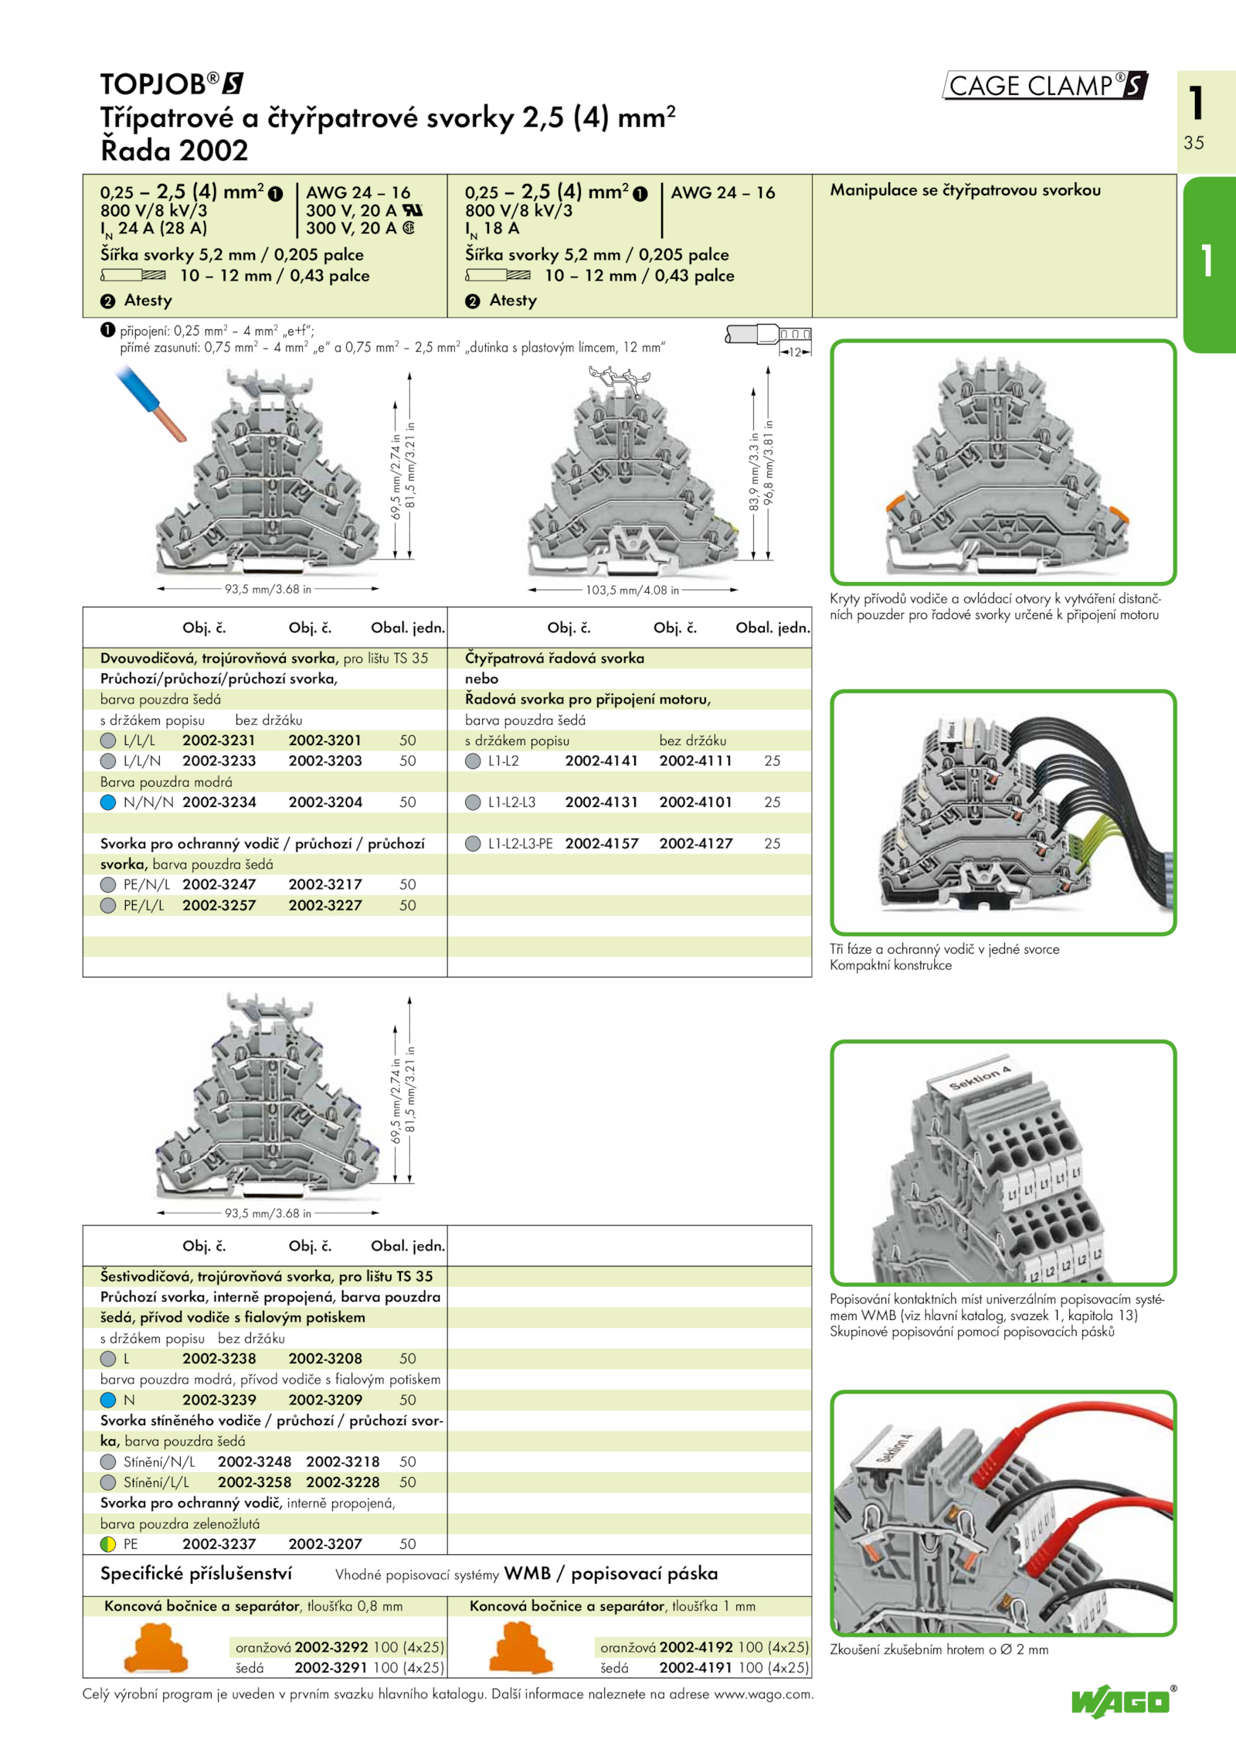Click orange end plate number 2002-3292

click(331, 1647)
